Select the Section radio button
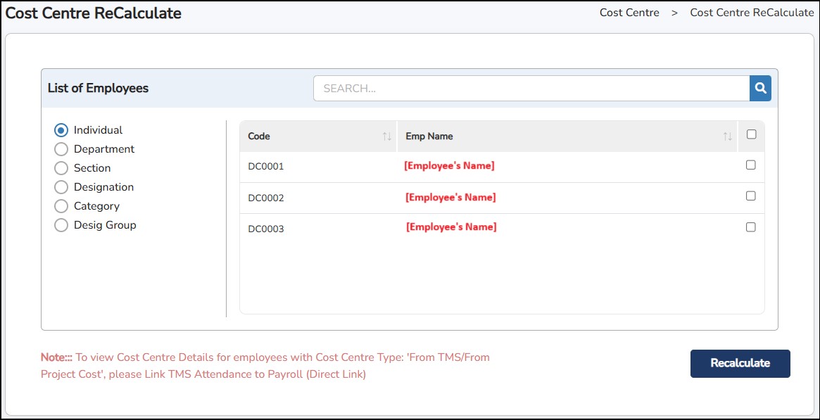The height and width of the screenshot is (420, 820). [x=61, y=168]
